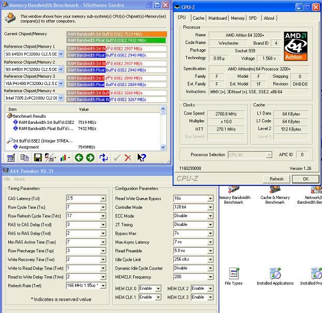Viewport: 322px width, 313px height.
Task: Click the Core Speed 2700.8 MHz value
Action: 226,114
